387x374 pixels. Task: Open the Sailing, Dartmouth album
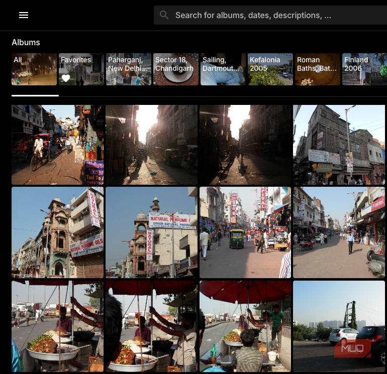[x=223, y=69]
